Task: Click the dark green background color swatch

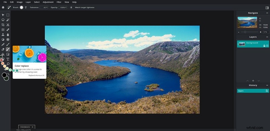Action: [x=6, y=78]
